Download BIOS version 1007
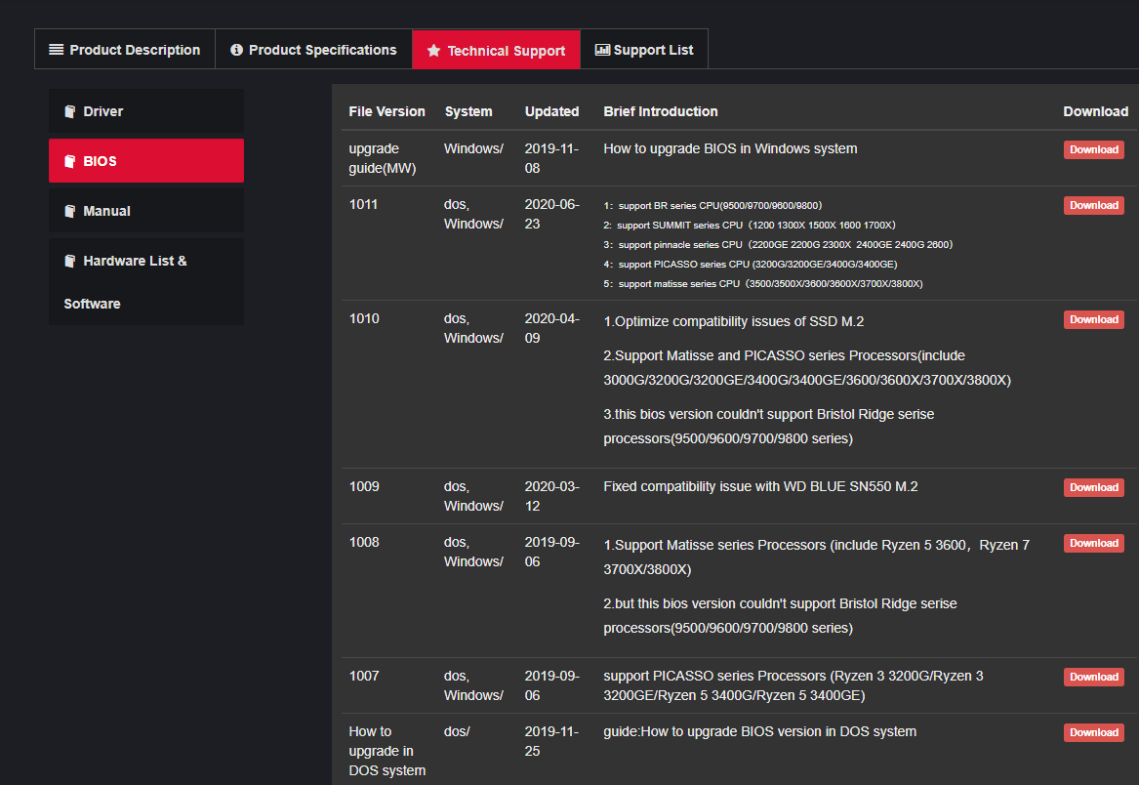Image resolution: width=1139 pixels, height=785 pixels. coord(1093,677)
